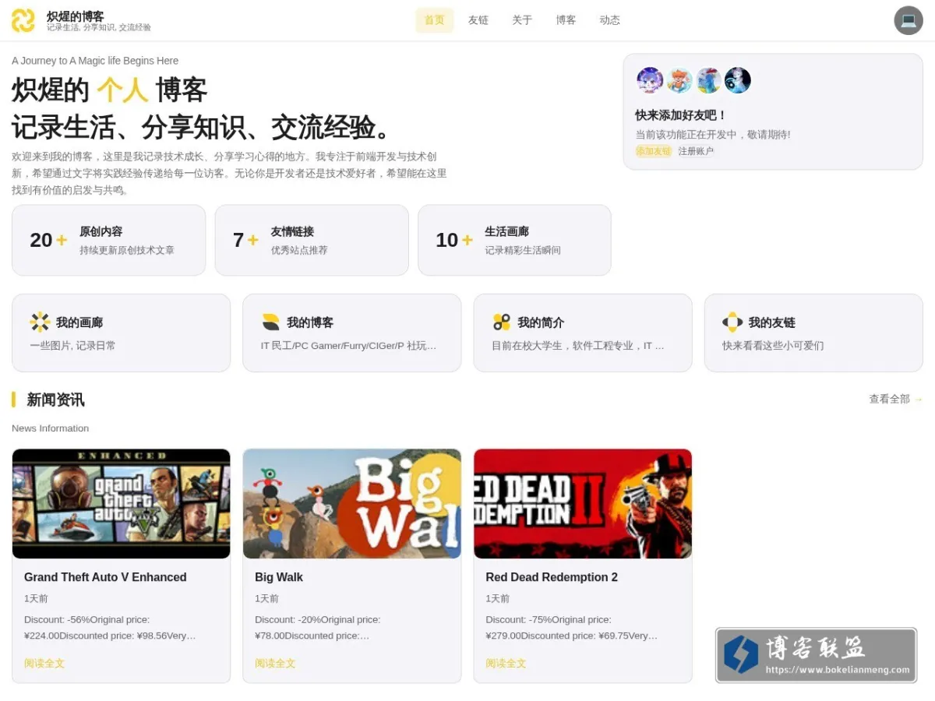Viewport: 935px width, 701px height.
Task: Click the yellow blog logo icon
Action: 23,20
